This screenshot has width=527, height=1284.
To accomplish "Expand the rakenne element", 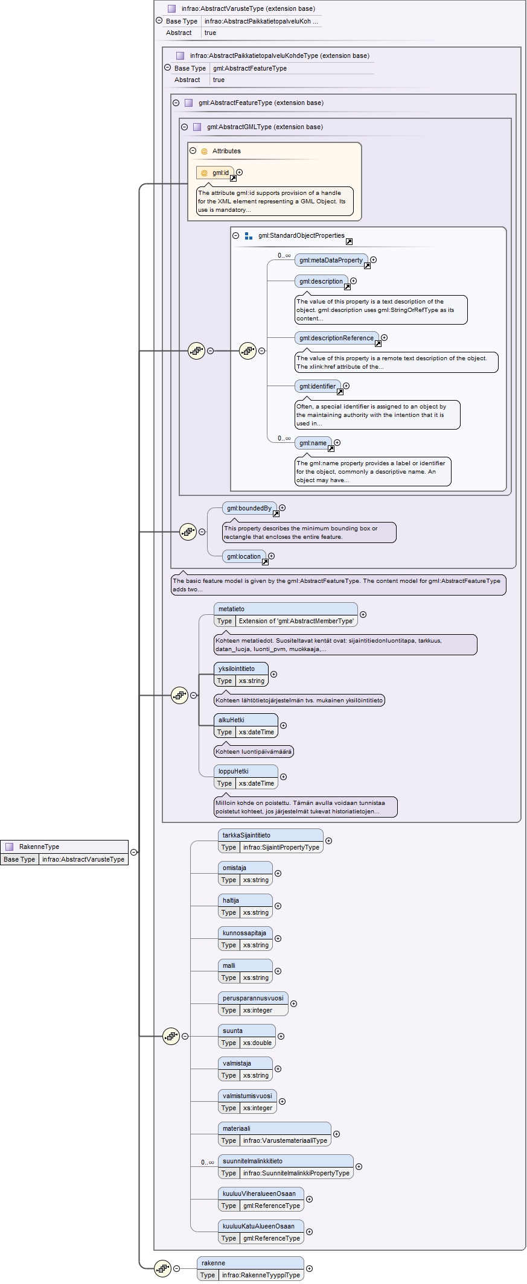I will [x=310, y=1268].
